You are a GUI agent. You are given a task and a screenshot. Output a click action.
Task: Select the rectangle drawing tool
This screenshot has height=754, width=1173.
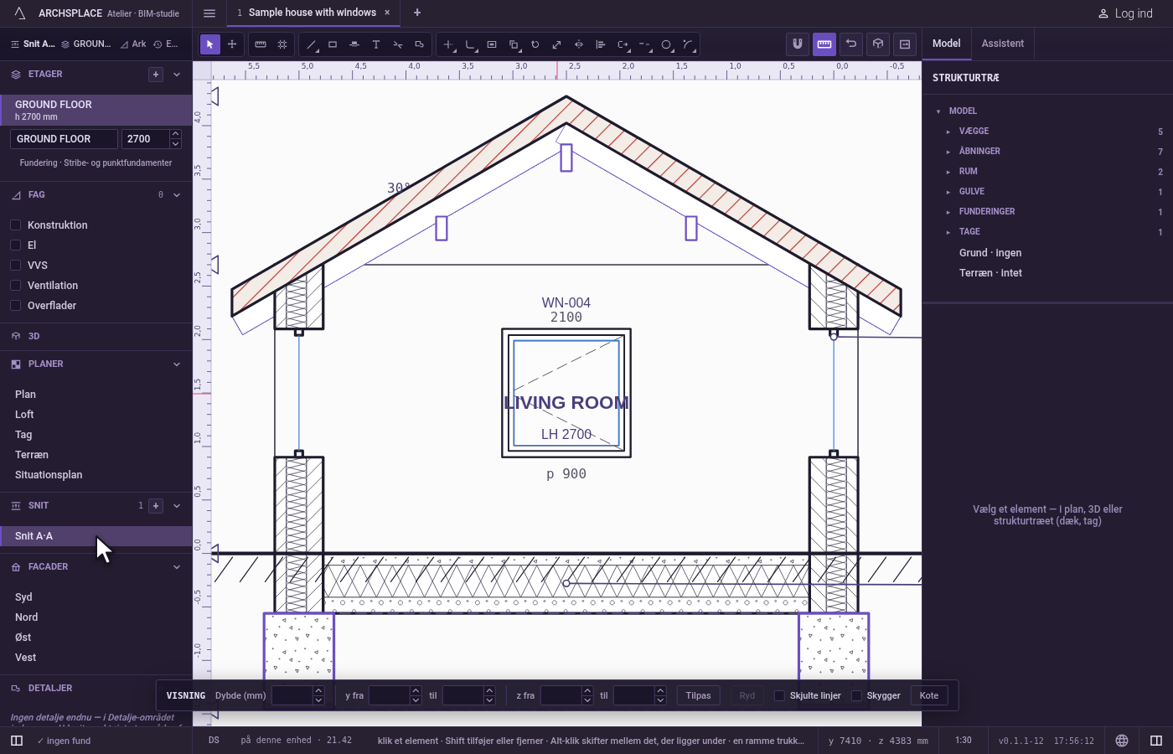(333, 44)
